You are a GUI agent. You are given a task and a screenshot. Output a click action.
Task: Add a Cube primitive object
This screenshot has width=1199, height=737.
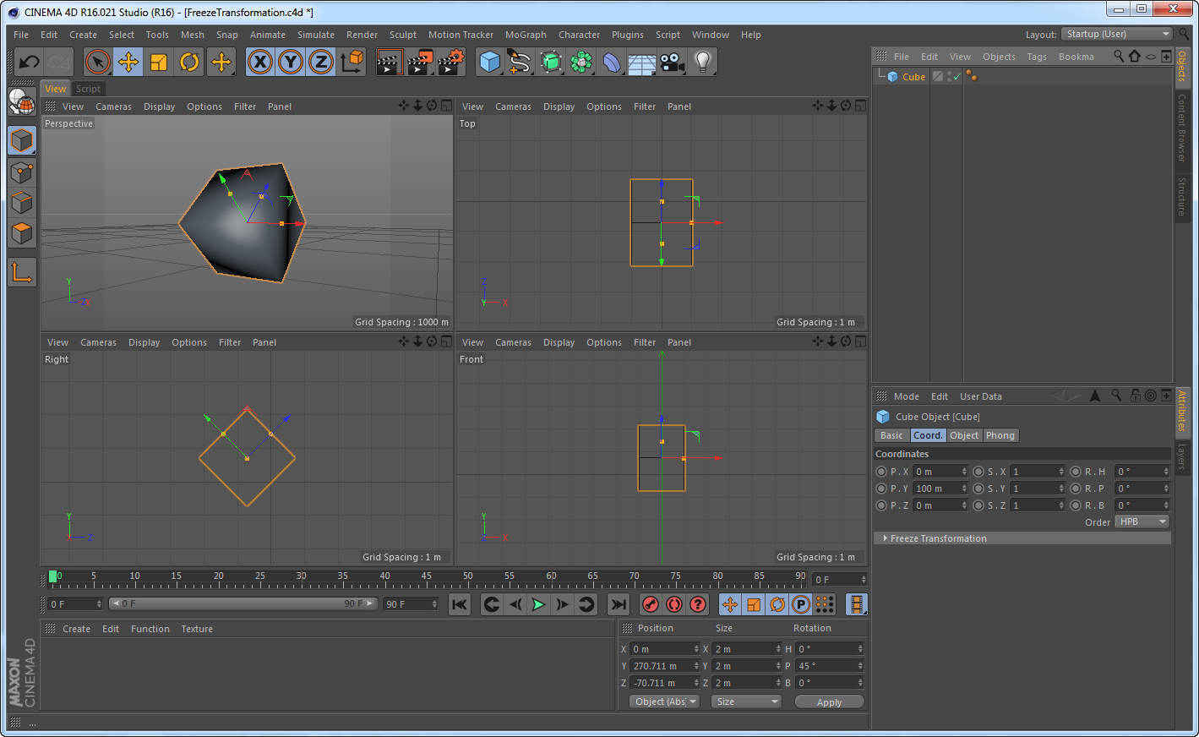490,62
